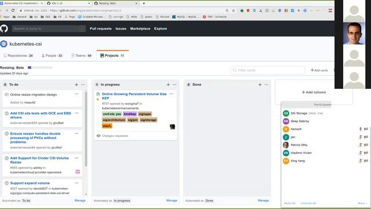The width and height of the screenshot is (371, 209).
Task: Open a new browser tab
Action: click(x=144, y=3)
